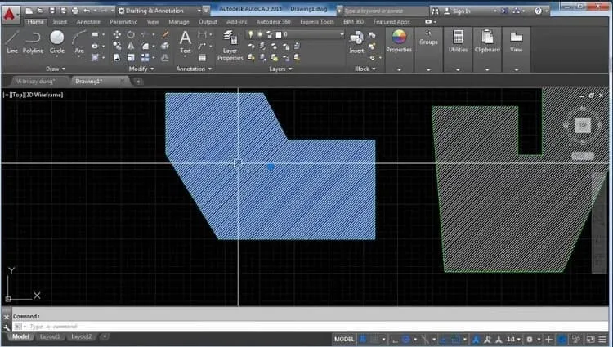
Task: Toggle ortho mode in status bar
Action: tap(395, 339)
